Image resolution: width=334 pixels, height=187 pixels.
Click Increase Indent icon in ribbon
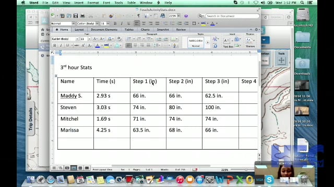[165, 39]
